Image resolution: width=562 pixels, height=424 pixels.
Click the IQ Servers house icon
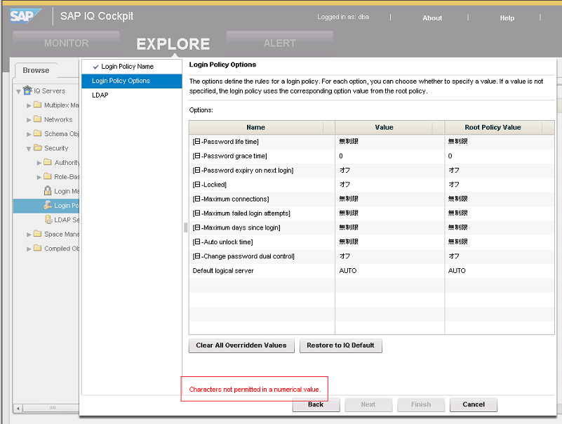(x=27, y=91)
